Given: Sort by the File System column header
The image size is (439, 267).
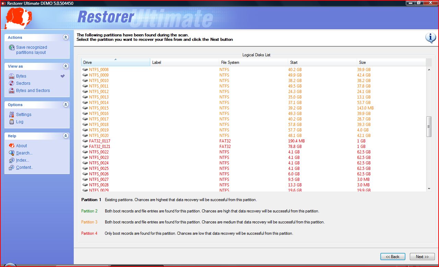Looking at the screenshot, I should click(x=253, y=62).
